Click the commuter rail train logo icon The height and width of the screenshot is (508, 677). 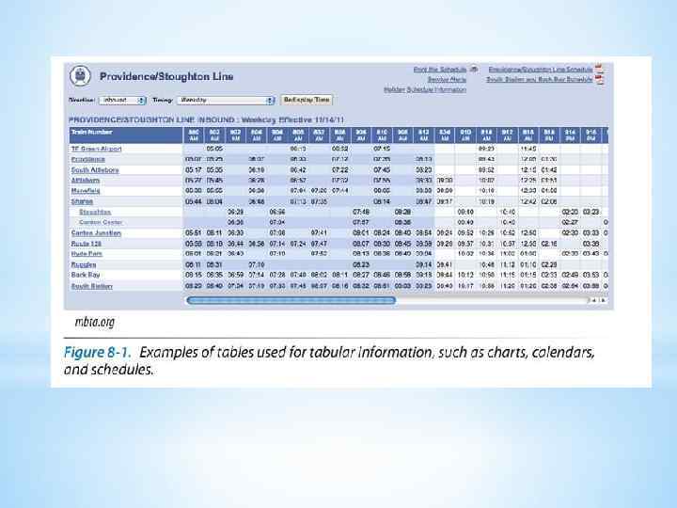click(80, 76)
